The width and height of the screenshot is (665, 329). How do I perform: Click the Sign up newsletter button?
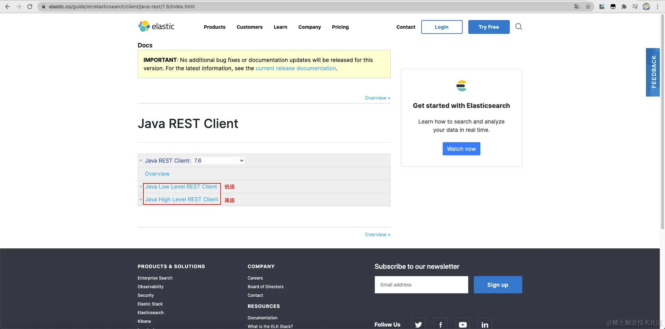coord(498,285)
